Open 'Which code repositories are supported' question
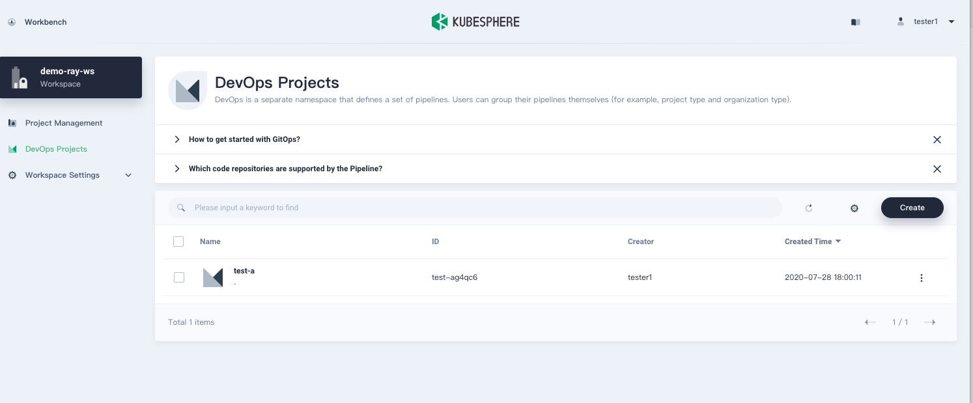 coord(285,169)
